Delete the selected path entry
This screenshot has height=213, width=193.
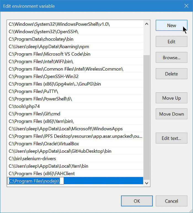pyautogui.click(x=171, y=74)
